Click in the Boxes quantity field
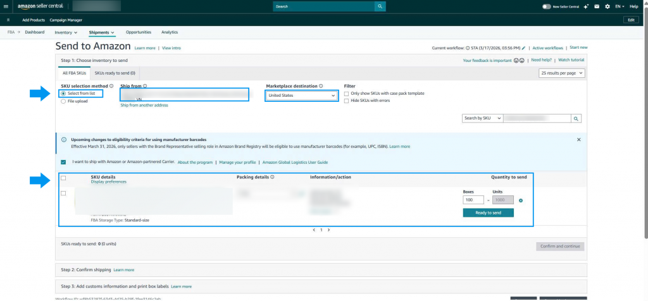This screenshot has width=648, height=301. point(473,200)
